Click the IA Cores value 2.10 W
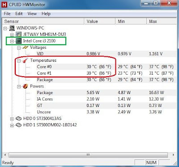179x167 pixels. click(x=93, y=99)
